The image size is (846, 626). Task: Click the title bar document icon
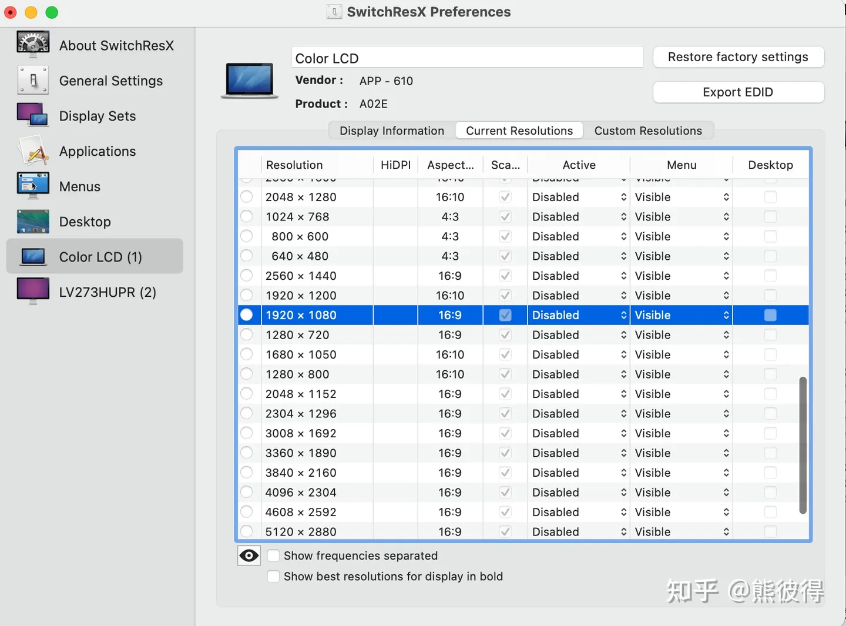click(x=334, y=12)
